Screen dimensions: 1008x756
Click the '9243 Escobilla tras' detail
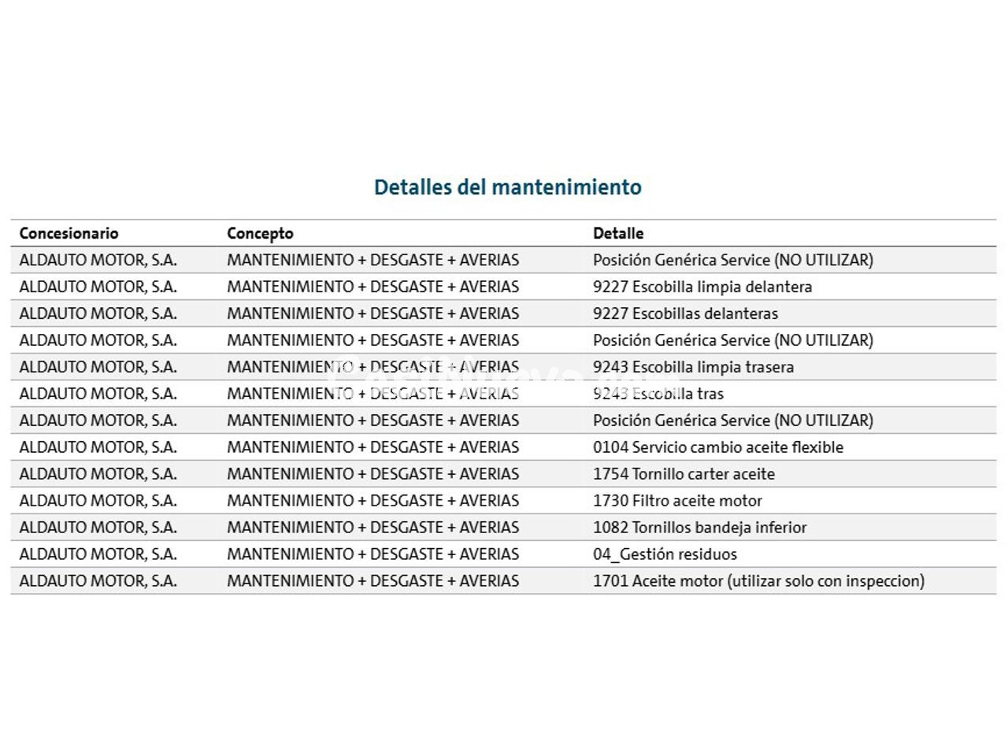[658, 394]
